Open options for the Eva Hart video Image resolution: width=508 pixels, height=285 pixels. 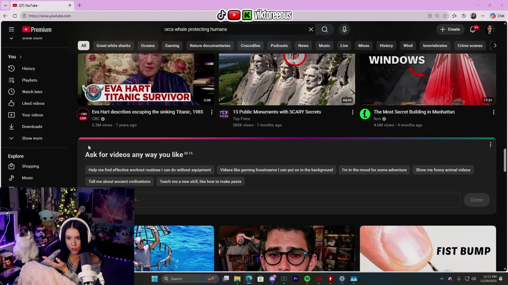[x=212, y=112]
